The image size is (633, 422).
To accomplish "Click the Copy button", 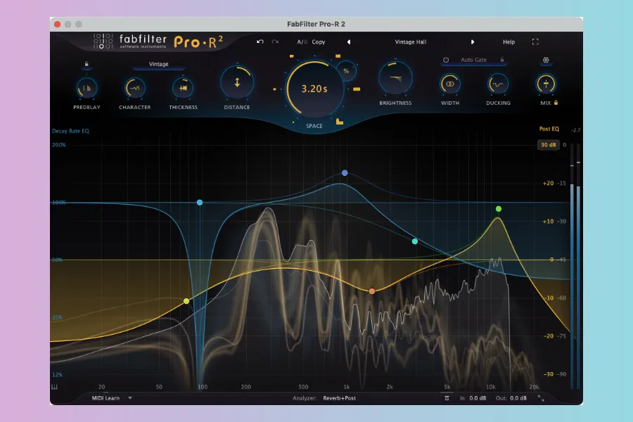I will (319, 42).
